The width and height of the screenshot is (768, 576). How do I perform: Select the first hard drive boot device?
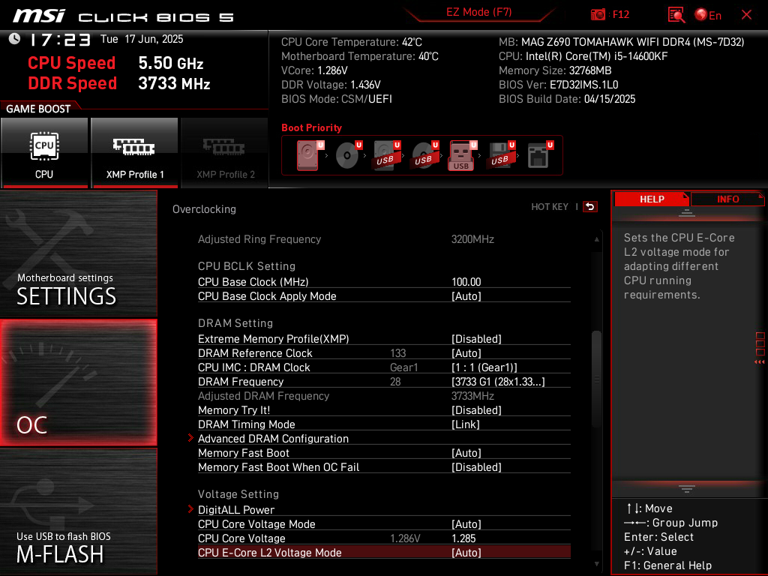(308, 155)
